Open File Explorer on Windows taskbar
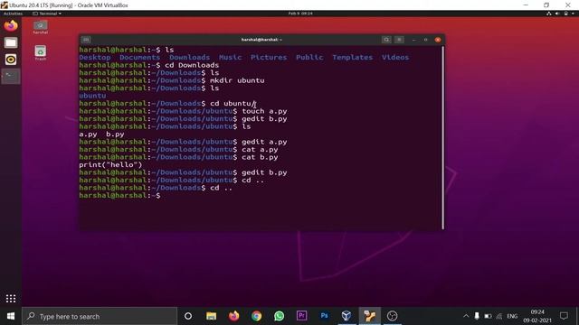 [211, 316]
